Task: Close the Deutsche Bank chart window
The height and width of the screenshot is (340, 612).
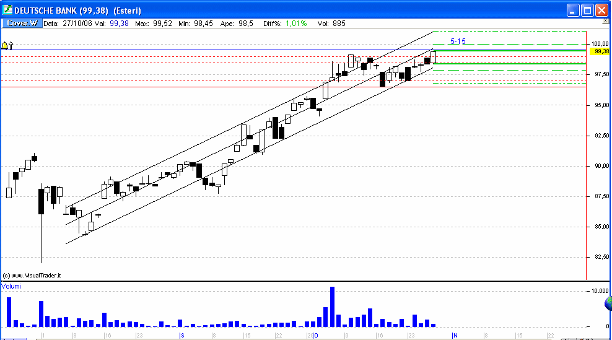Action: pos(601,10)
